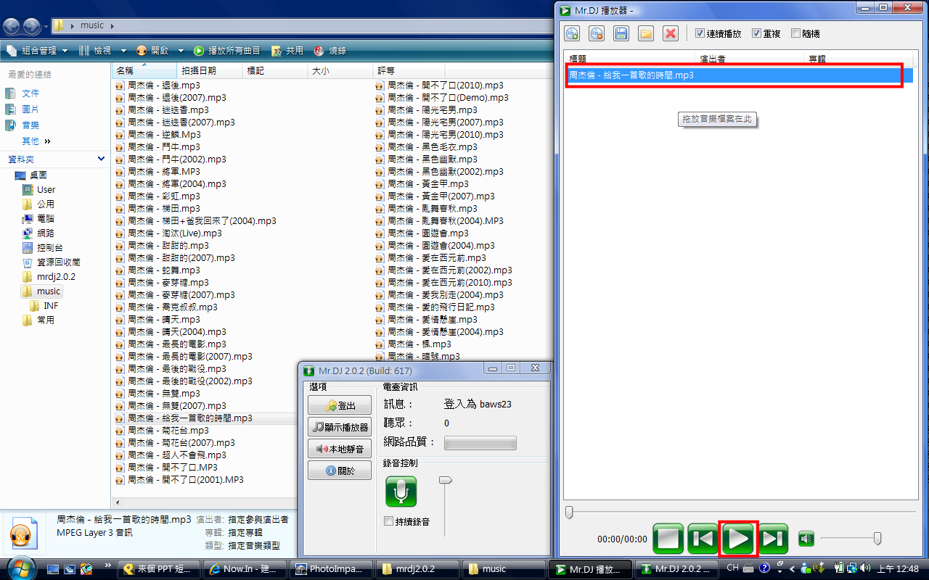The width and height of the screenshot is (929, 580).
Task: Click the taskbar clock showing 上午 12:48
Action: tap(899, 568)
